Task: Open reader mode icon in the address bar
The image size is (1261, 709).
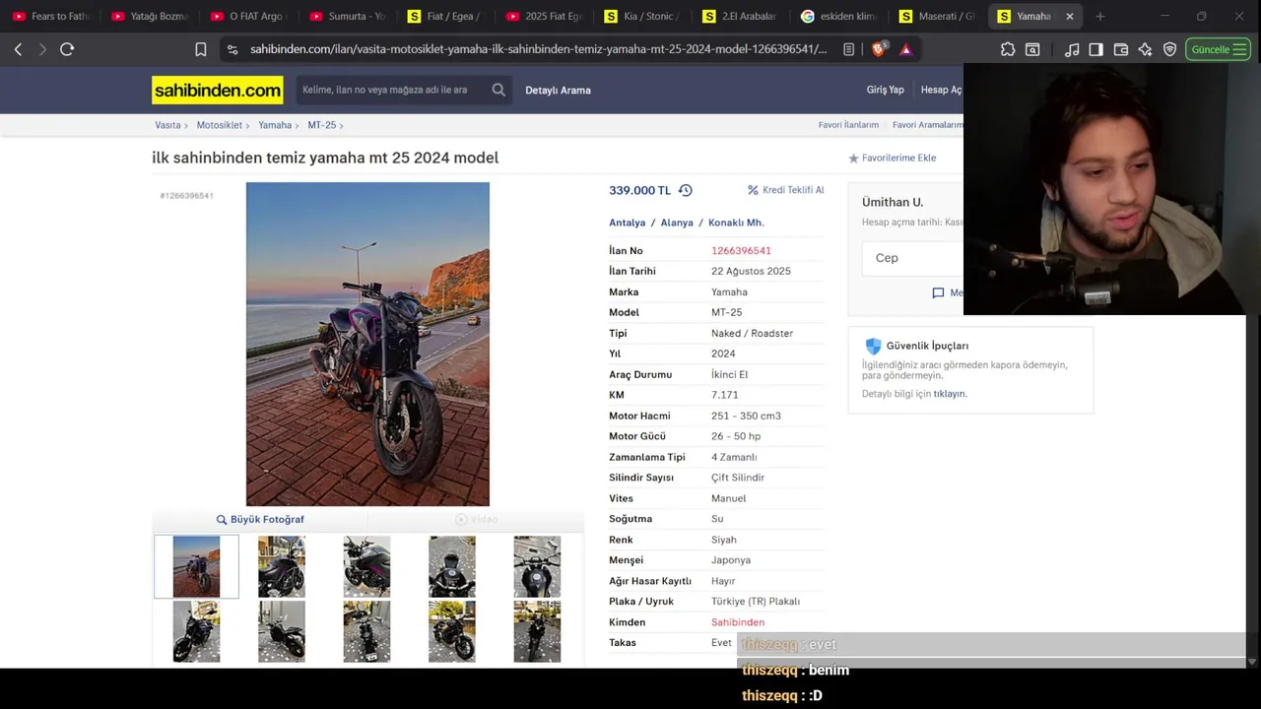Action: point(848,49)
